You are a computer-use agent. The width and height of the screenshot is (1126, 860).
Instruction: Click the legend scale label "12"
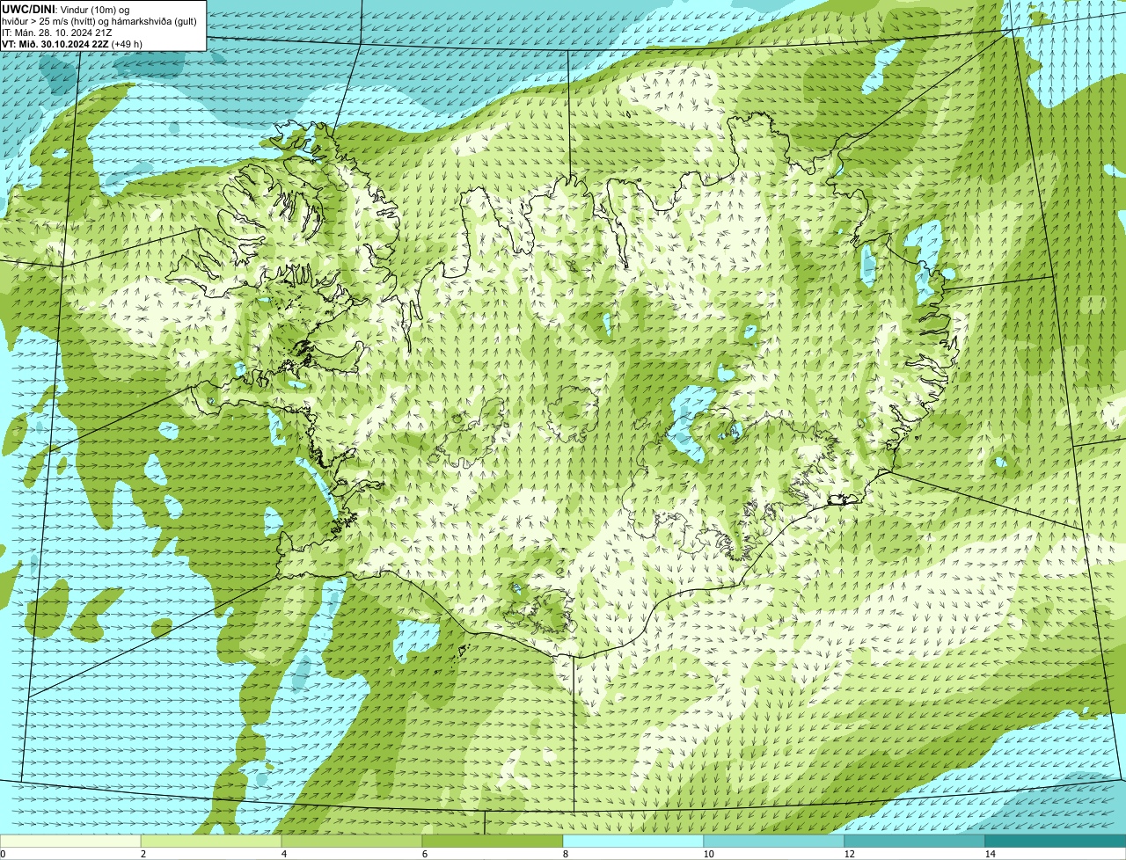tap(849, 854)
